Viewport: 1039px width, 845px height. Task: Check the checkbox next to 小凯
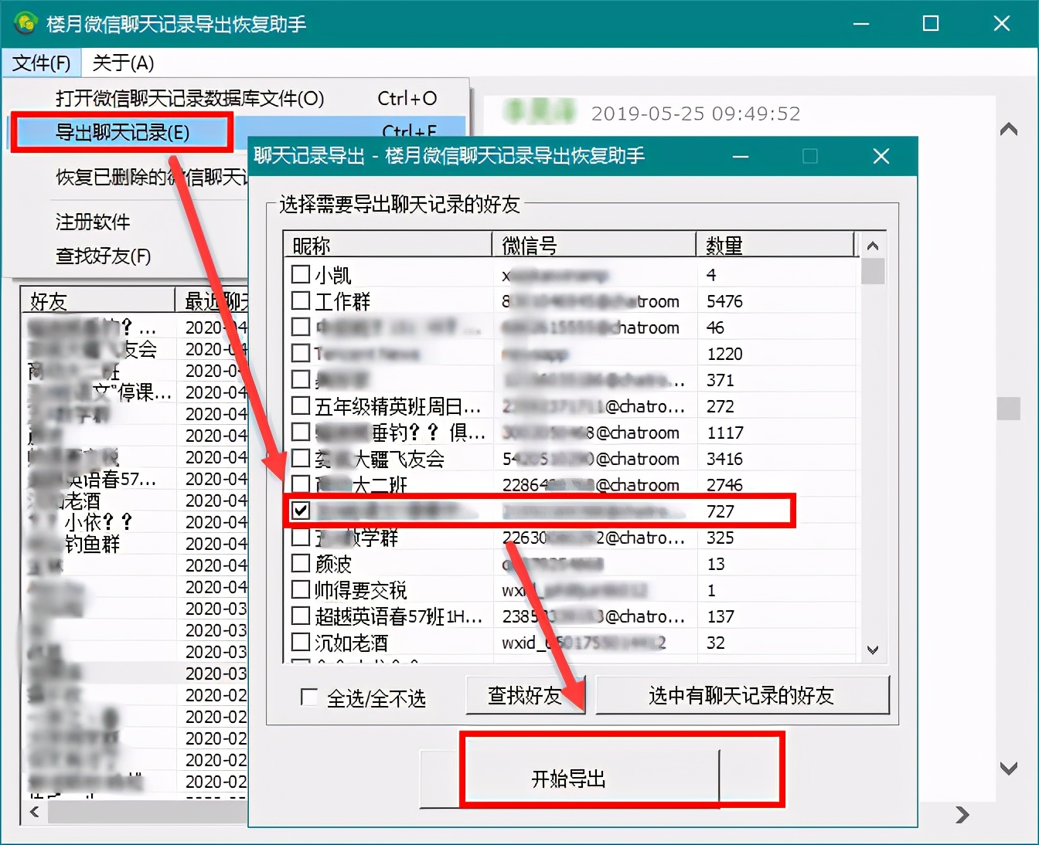click(x=299, y=273)
